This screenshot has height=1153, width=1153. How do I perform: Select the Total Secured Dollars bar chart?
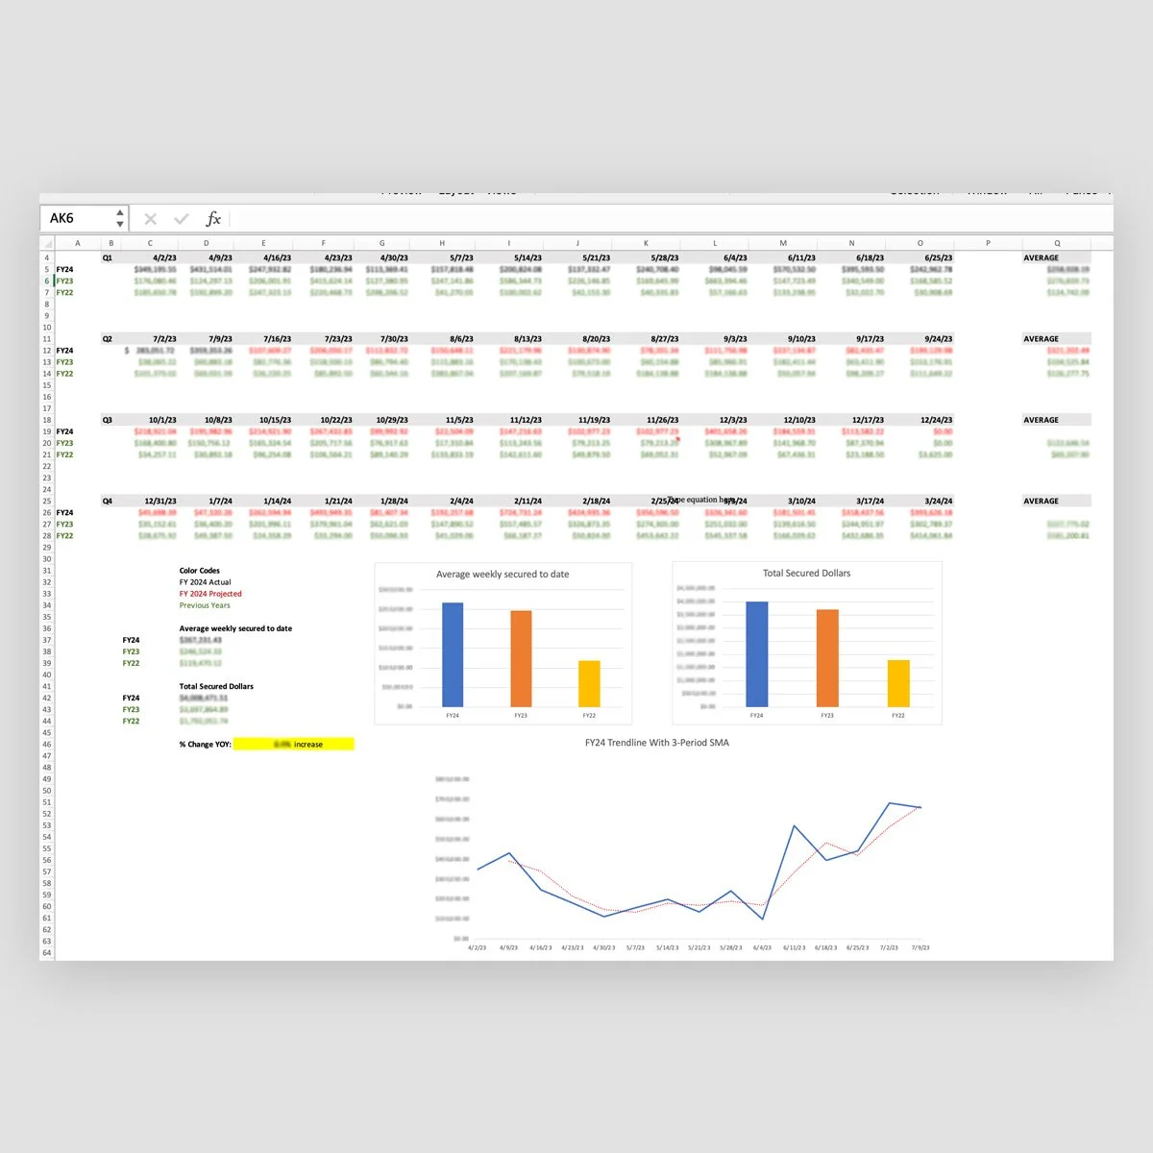coord(807,642)
